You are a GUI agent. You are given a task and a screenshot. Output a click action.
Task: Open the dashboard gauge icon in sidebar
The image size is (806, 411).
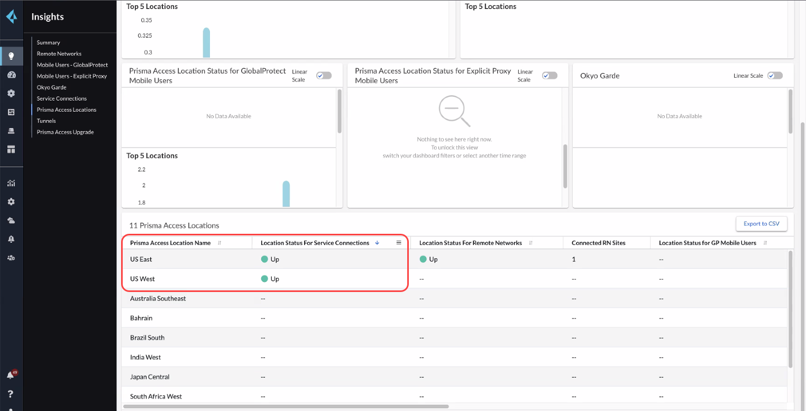point(11,75)
